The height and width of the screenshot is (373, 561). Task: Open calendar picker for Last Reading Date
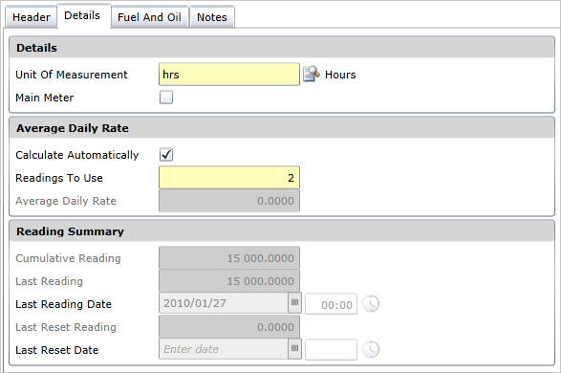[294, 303]
